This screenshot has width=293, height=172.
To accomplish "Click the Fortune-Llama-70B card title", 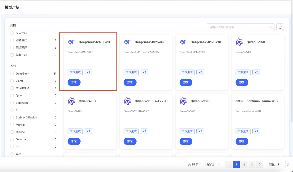I will pos(262,101).
